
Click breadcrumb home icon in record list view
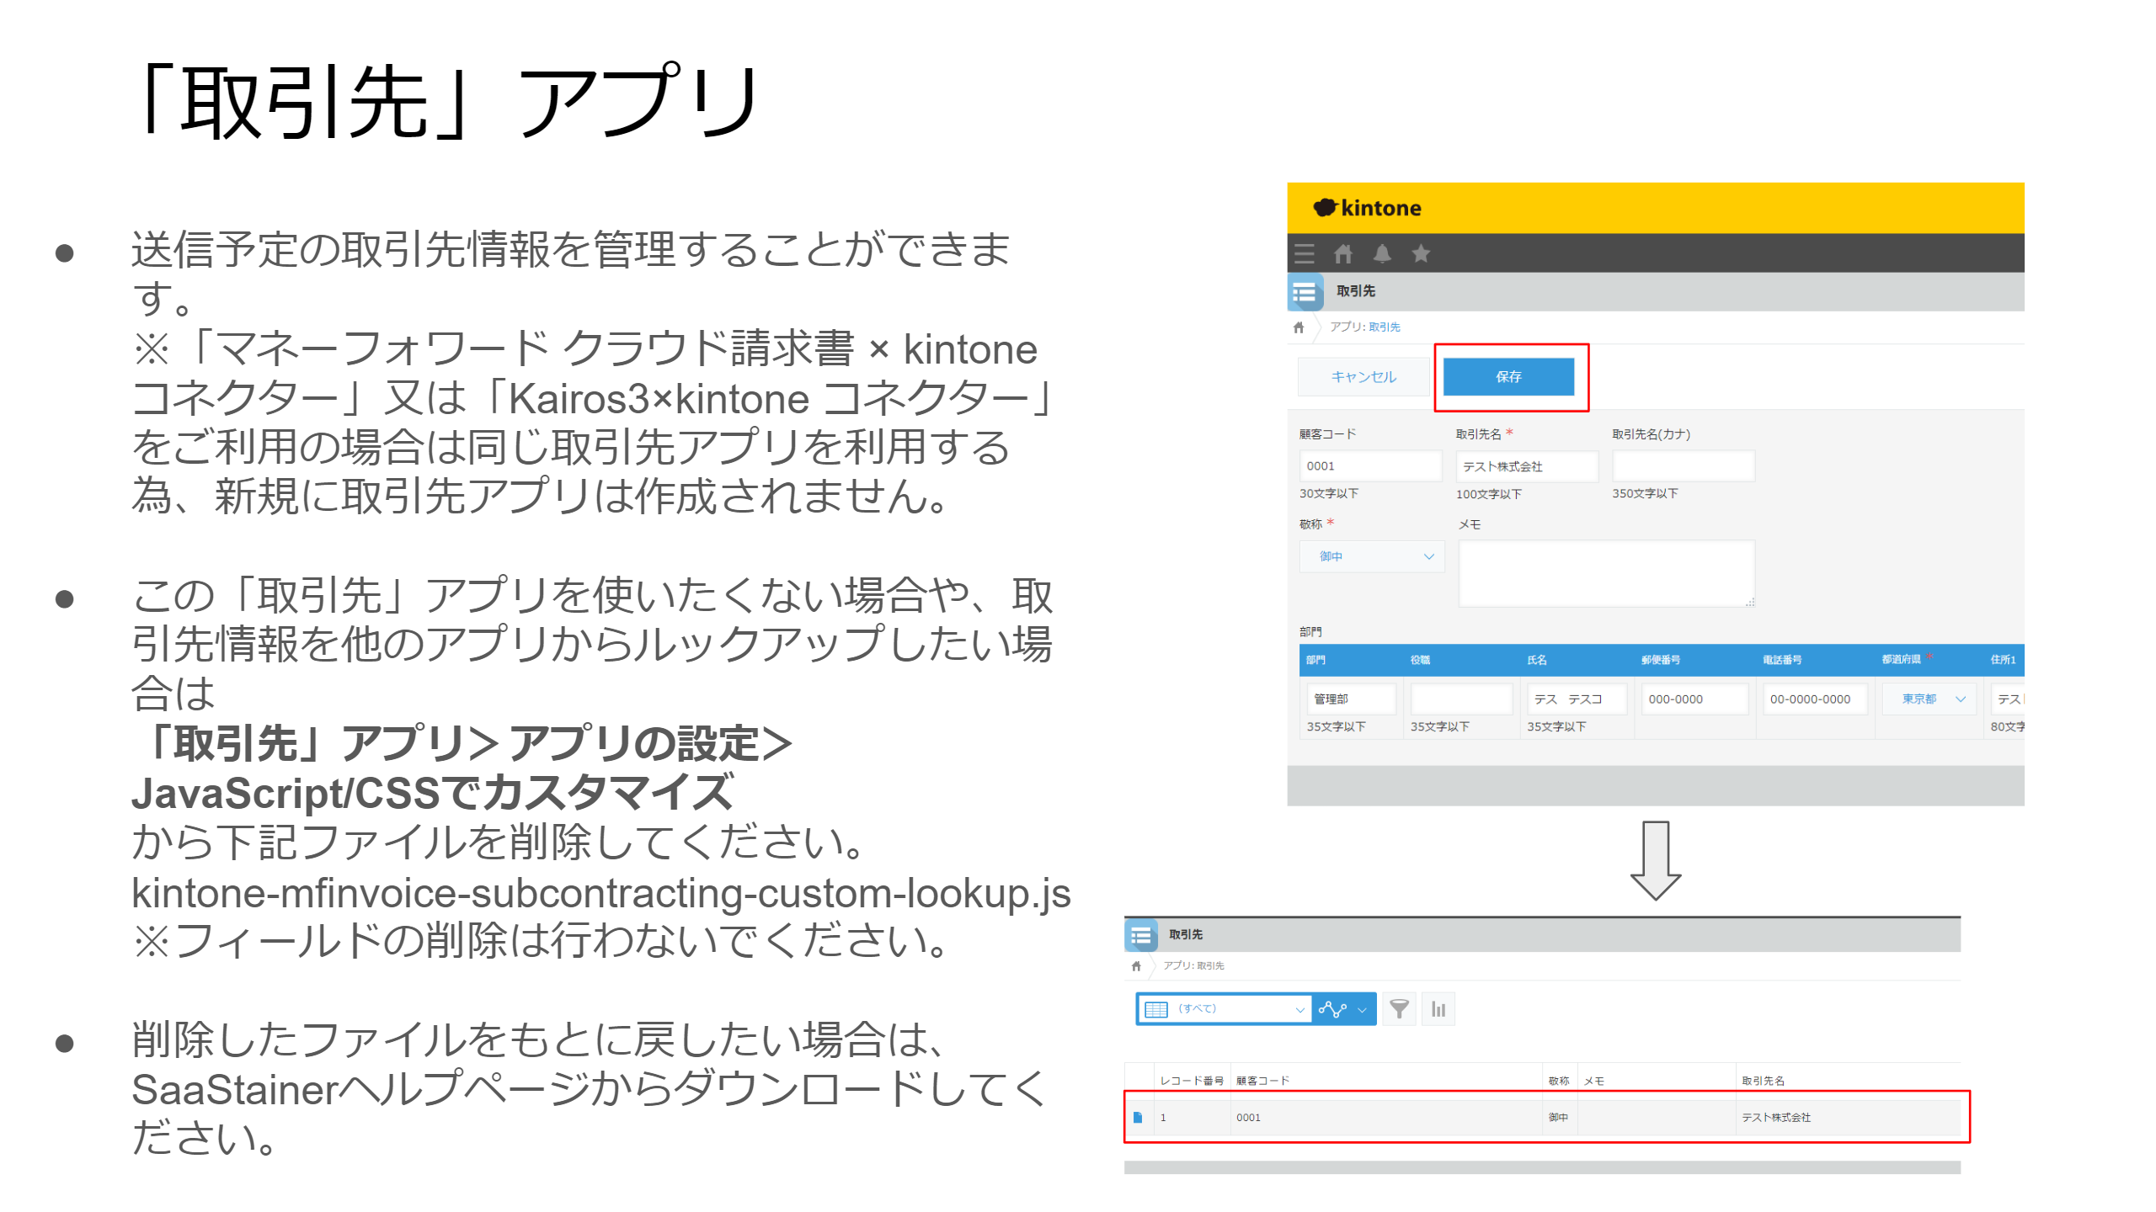click(1136, 965)
